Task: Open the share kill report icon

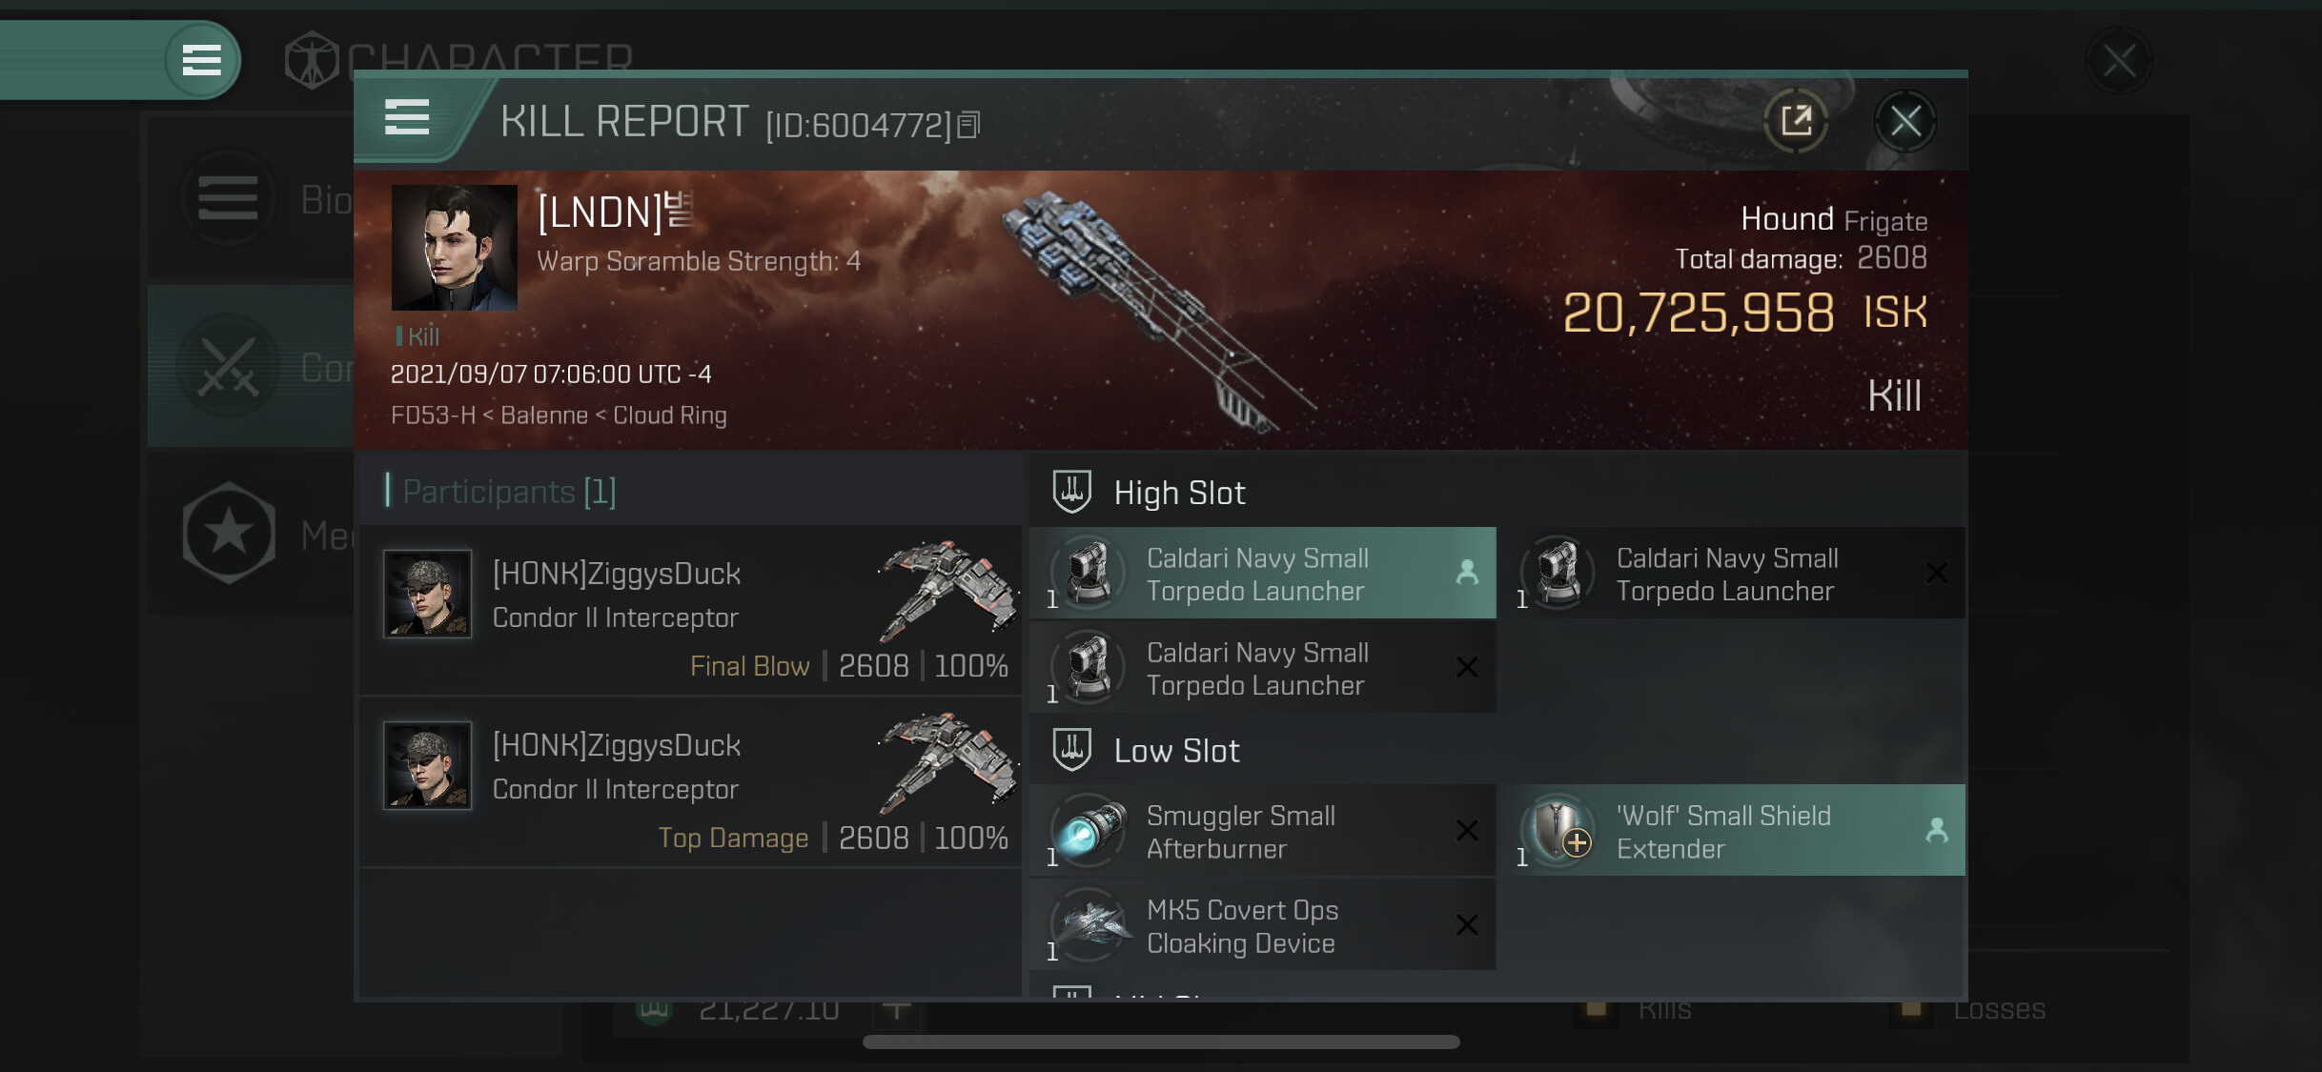Action: (x=1796, y=121)
